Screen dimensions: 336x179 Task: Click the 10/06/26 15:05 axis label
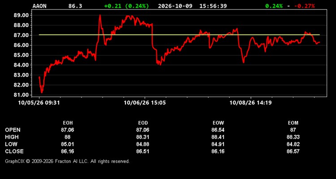145,103
